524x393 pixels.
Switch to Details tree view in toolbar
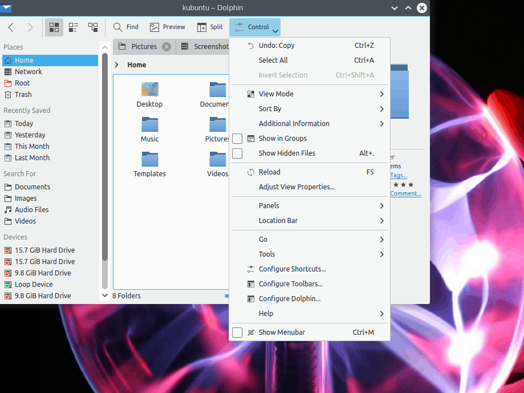[x=93, y=27]
